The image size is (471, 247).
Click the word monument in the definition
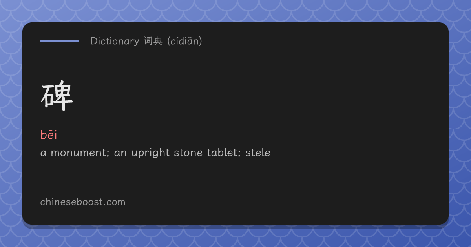pos(78,153)
